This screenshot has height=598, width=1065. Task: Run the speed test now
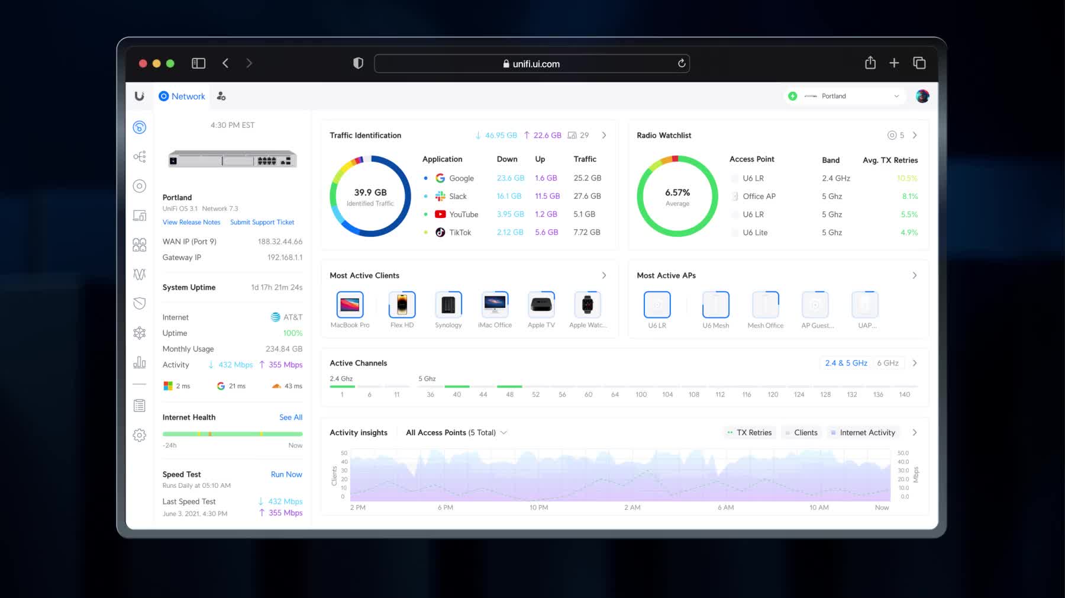coord(286,475)
